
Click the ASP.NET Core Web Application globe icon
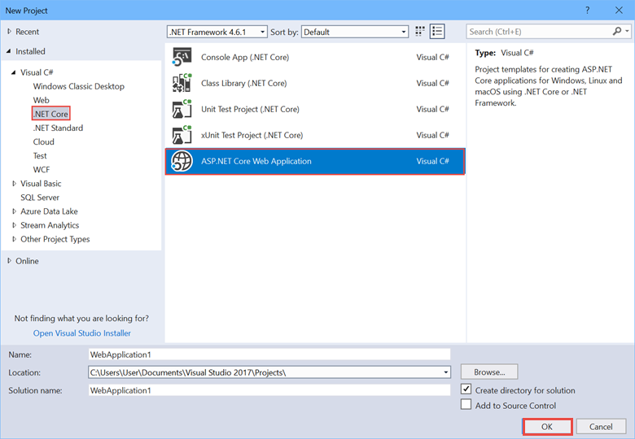(x=182, y=161)
